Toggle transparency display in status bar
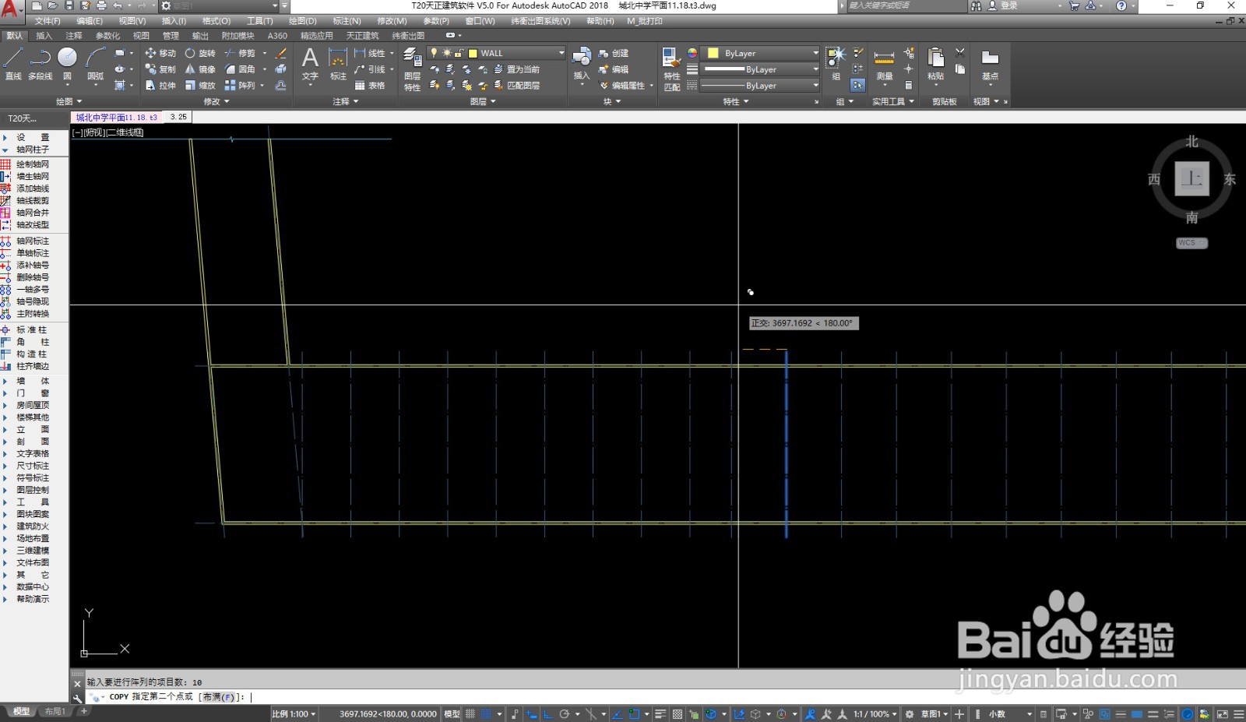 (678, 713)
